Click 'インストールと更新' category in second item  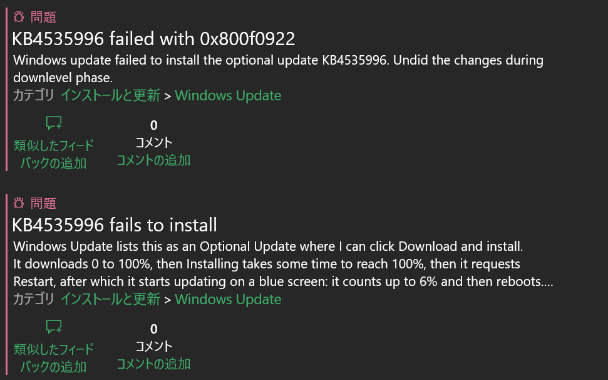click(110, 299)
